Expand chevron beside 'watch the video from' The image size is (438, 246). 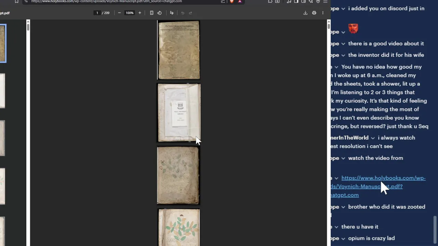[x=343, y=158]
